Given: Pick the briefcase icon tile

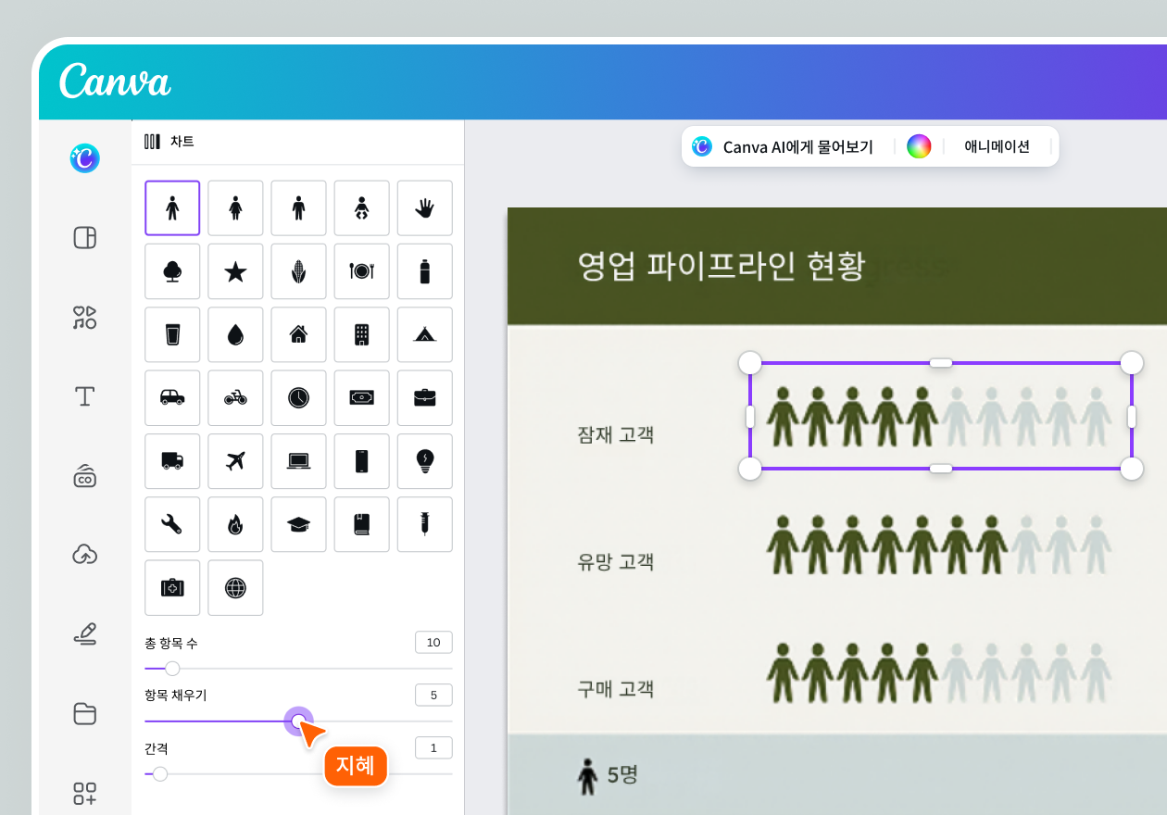Looking at the screenshot, I should click(424, 397).
